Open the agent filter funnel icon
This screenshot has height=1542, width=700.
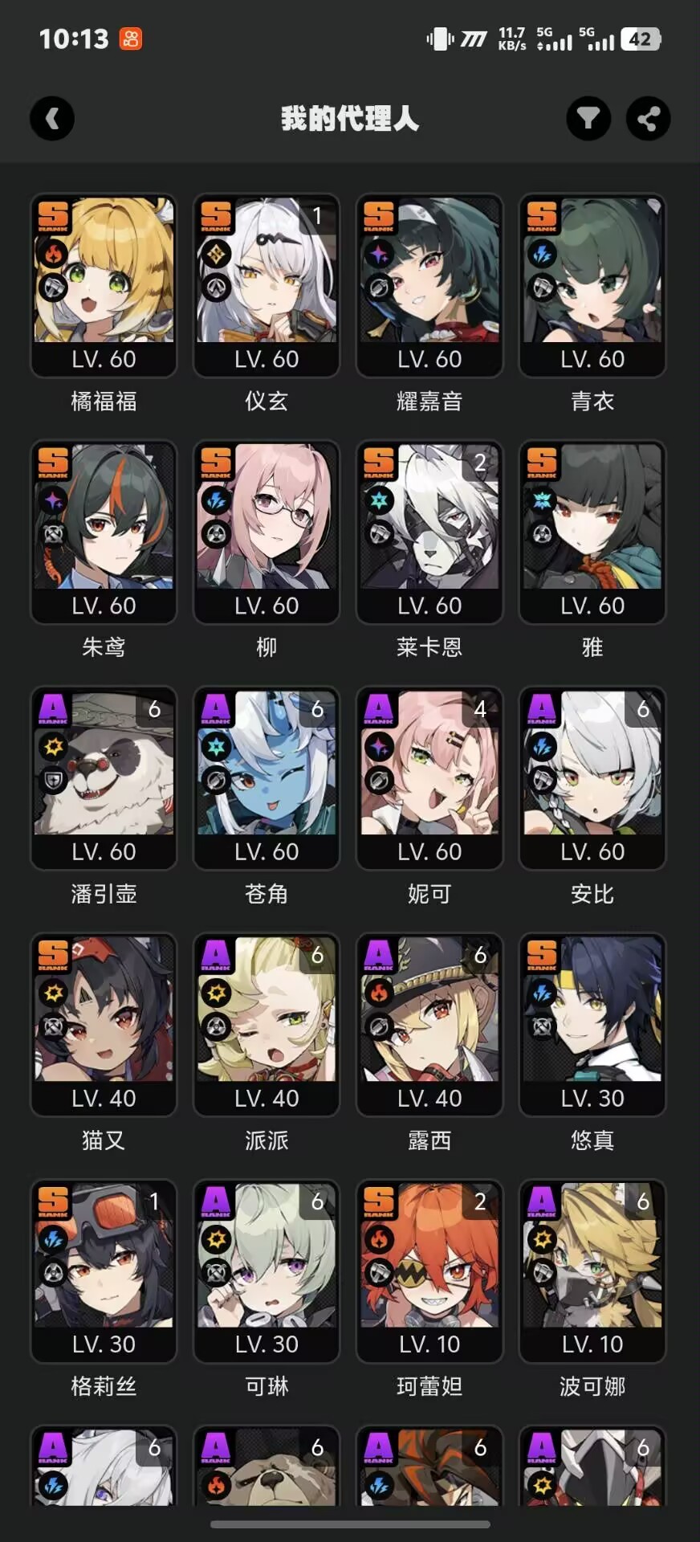click(588, 119)
